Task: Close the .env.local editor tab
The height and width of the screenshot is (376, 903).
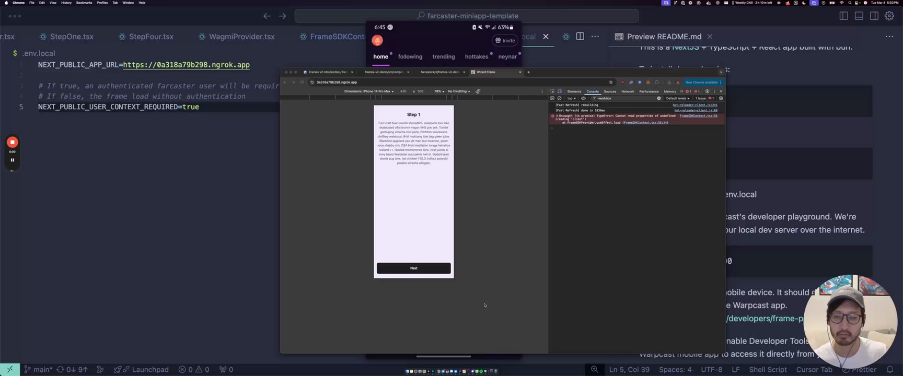Action: click(546, 37)
